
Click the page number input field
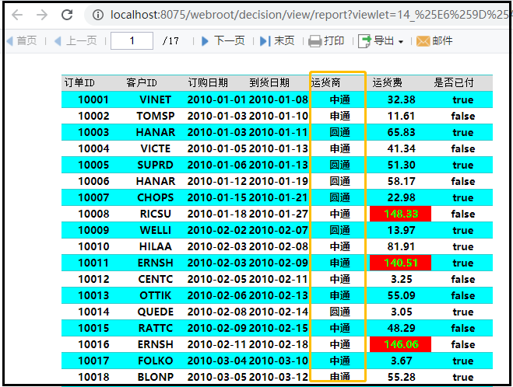[132, 41]
